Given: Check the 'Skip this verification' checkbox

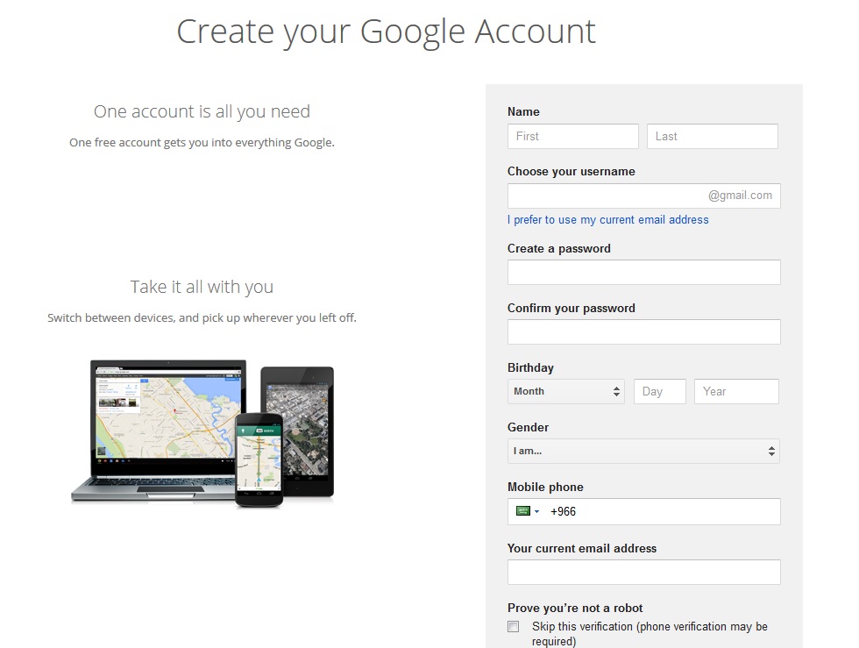Looking at the screenshot, I should [x=514, y=627].
